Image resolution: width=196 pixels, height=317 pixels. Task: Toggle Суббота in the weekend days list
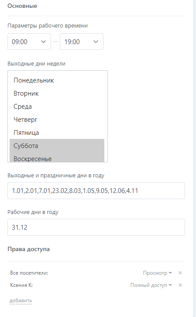click(57, 145)
